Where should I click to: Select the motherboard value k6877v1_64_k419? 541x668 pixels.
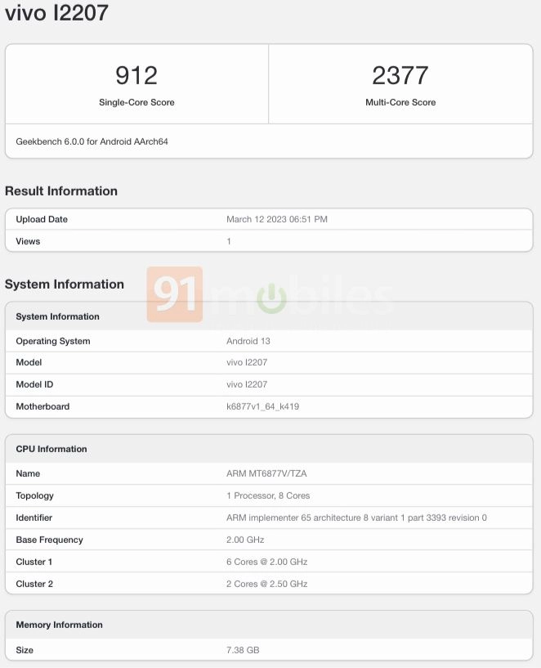click(262, 406)
